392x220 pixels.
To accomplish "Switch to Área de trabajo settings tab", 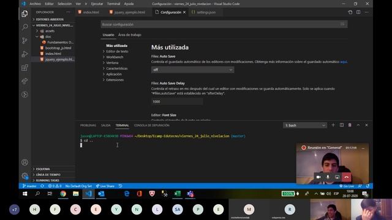I will pyautogui.click(x=130, y=35).
